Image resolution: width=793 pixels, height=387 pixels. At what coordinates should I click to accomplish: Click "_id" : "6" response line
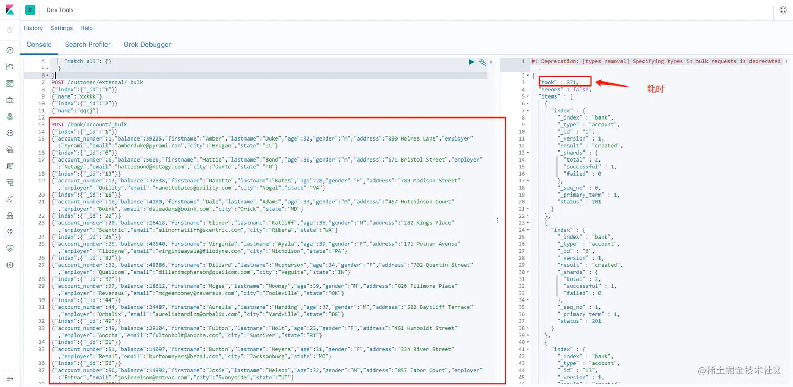point(576,251)
